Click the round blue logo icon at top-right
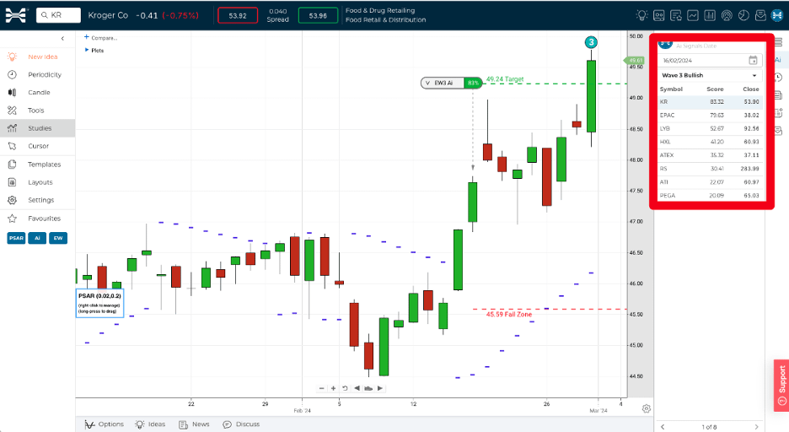This screenshot has height=432, width=789. [777, 15]
